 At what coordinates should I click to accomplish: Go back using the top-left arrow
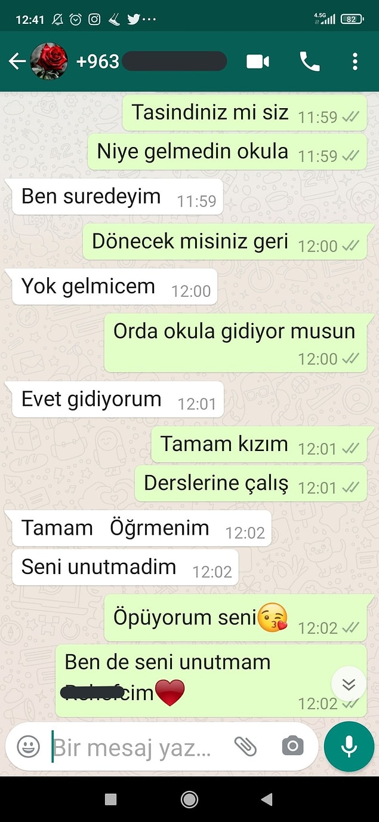click(17, 61)
